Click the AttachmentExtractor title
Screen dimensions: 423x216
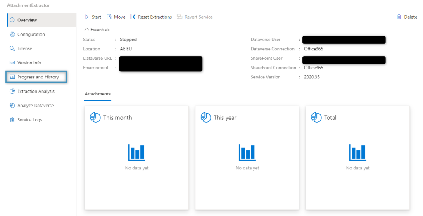pyautogui.click(x=29, y=5)
